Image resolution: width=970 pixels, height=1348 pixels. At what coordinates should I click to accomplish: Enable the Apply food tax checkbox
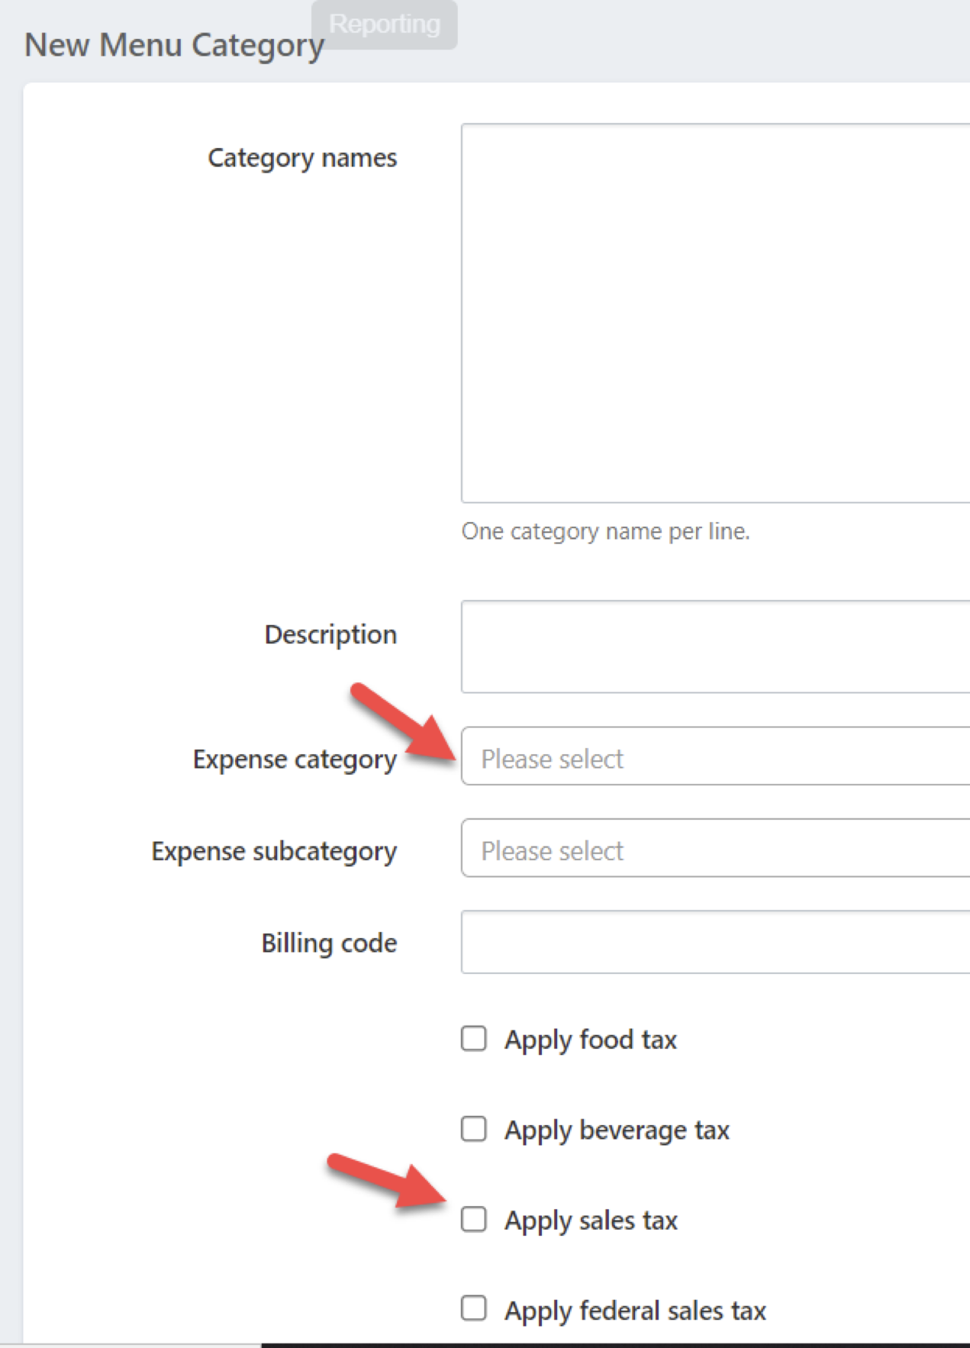(x=474, y=1039)
